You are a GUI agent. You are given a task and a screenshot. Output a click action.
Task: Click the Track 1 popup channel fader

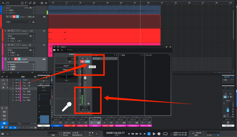tap(85, 78)
